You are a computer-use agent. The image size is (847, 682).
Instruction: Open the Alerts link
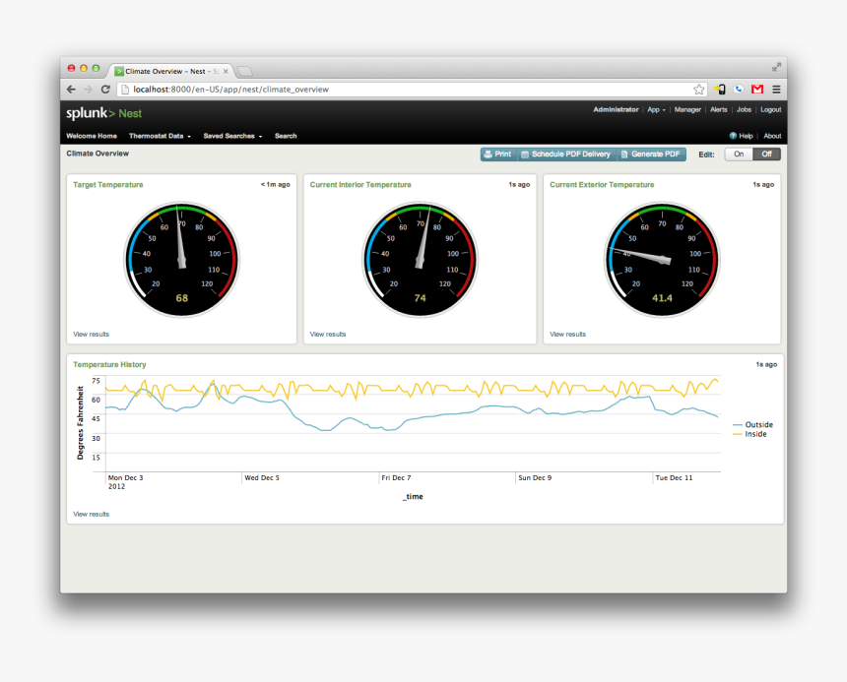[x=718, y=109]
